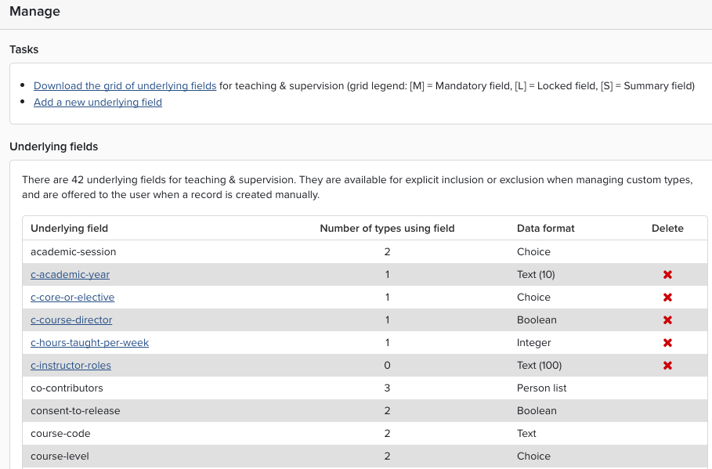
Task: Open the c-core-or-elective field link
Action: [x=72, y=298]
